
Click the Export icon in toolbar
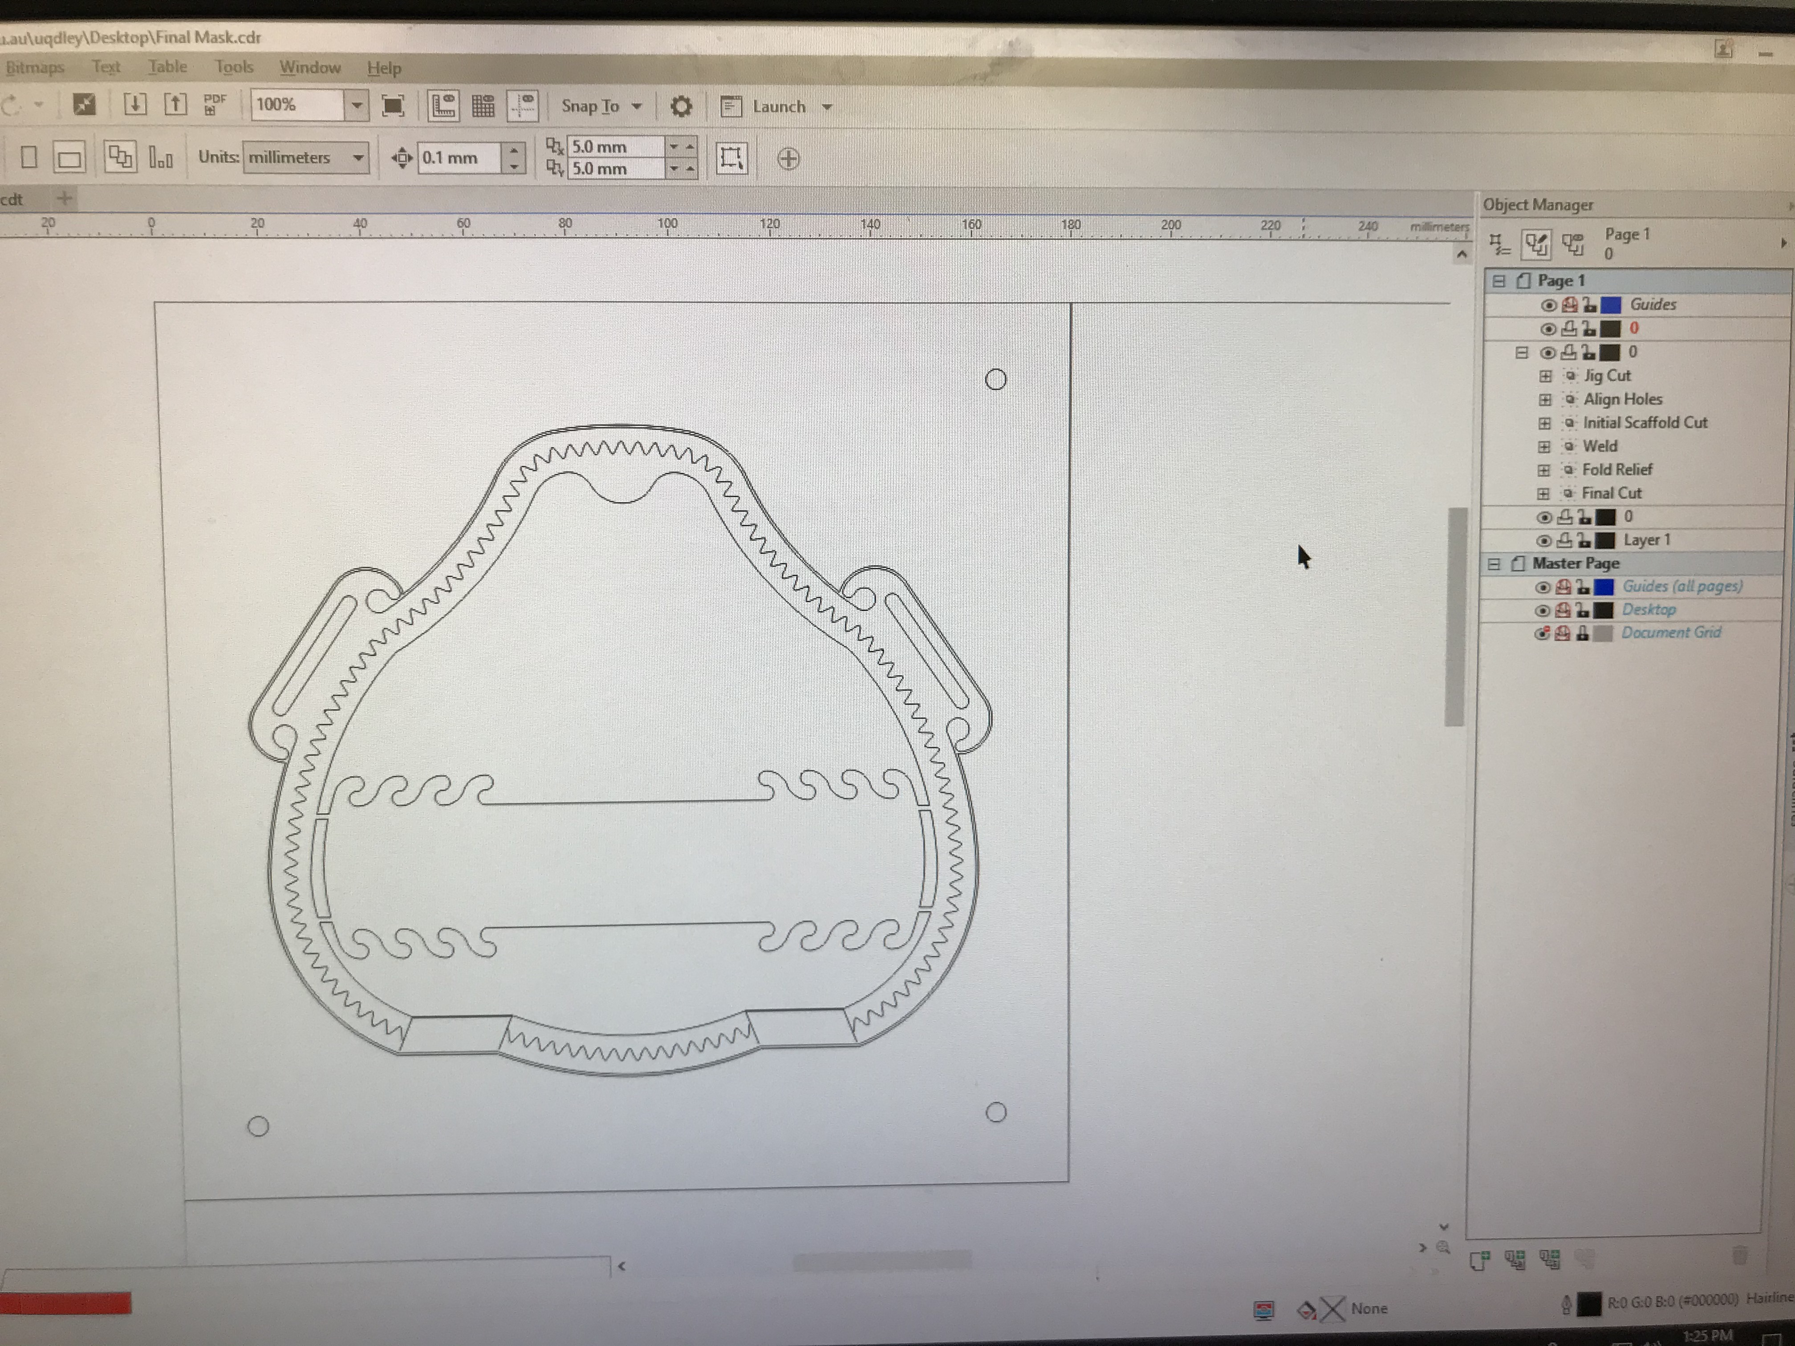click(x=175, y=104)
